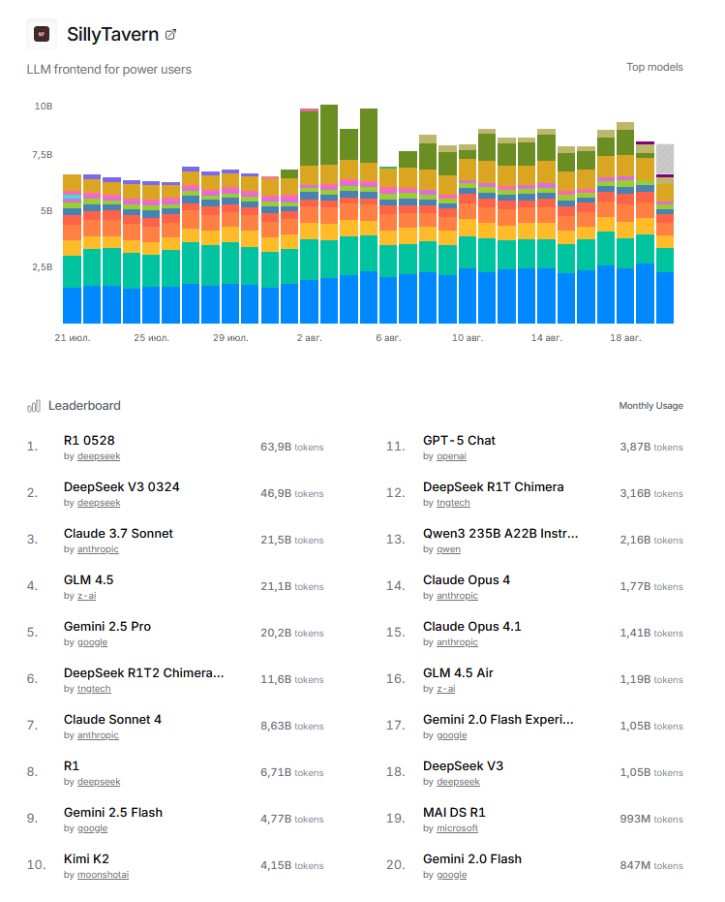
Task: Click moonshotai author link under Kimi K2
Action: [x=103, y=875]
